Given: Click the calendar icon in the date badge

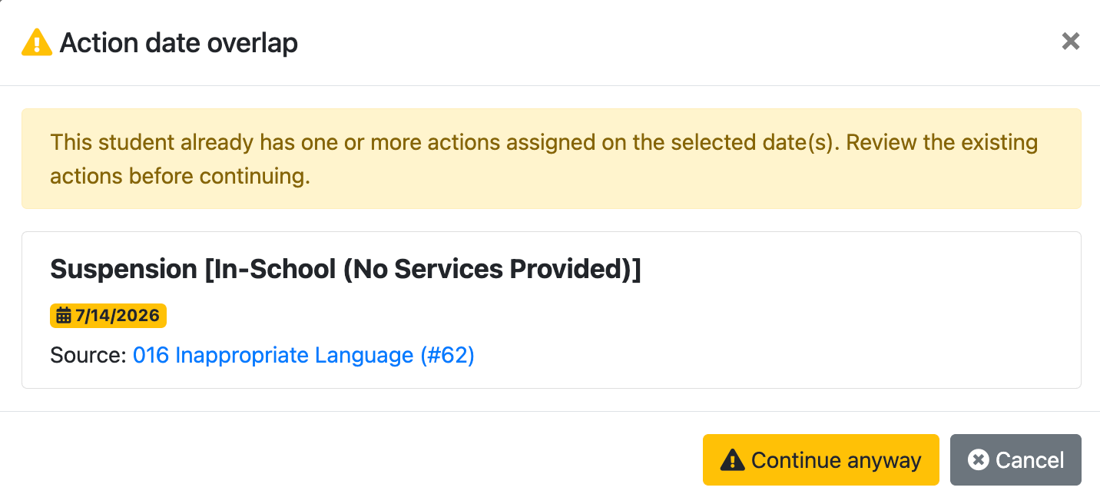Looking at the screenshot, I should tap(64, 316).
